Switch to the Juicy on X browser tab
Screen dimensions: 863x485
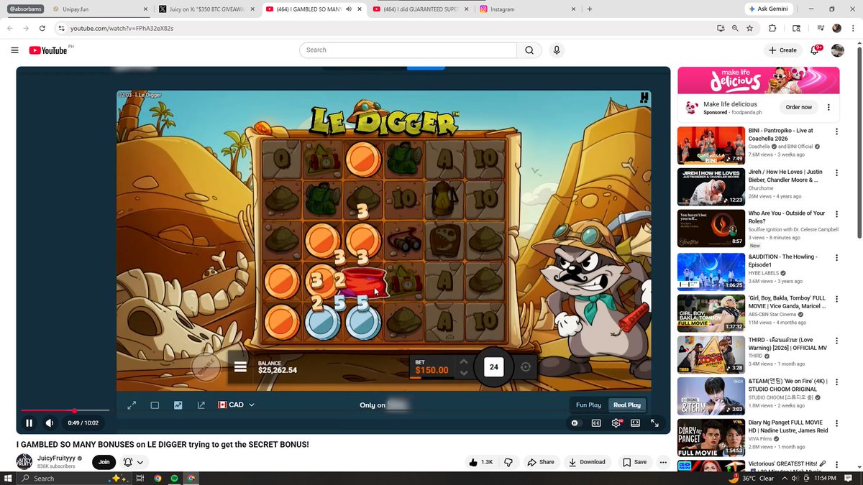point(206,9)
